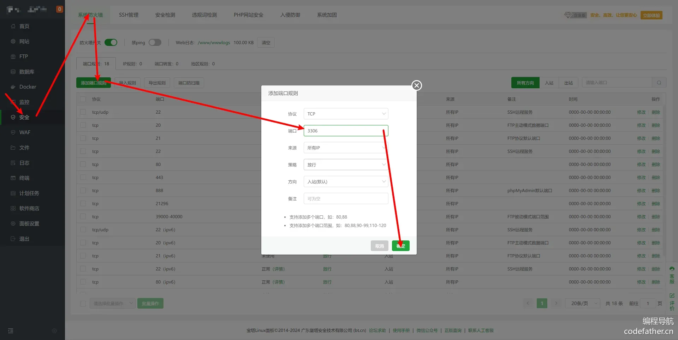Screen dimensions: 678x340
Task: Open the 入侵防御 tab
Action: pos(290,15)
